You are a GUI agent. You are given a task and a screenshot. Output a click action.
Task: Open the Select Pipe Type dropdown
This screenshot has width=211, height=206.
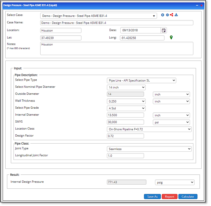coord(142,81)
